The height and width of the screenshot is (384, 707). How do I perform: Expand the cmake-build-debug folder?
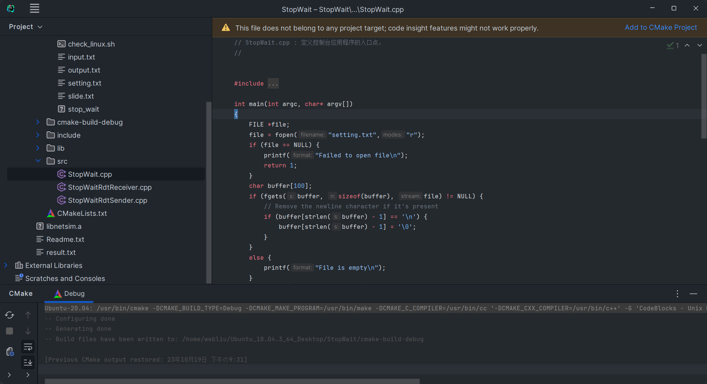[38, 122]
